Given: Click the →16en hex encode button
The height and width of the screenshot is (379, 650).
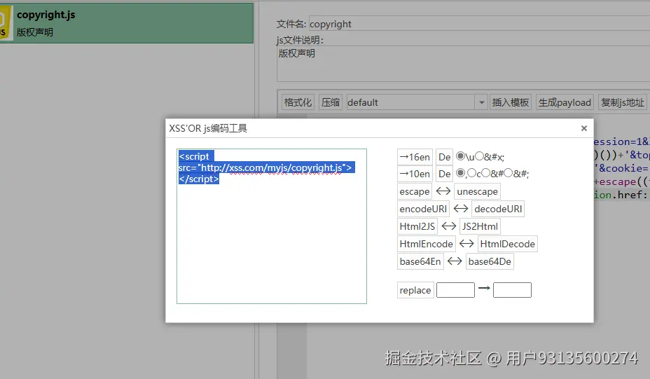Looking at the screenshot, I should [x=415, y=157].
